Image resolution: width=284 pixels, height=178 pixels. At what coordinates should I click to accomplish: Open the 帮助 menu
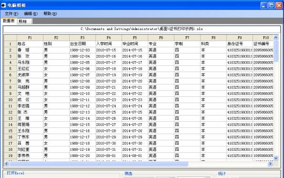click(x=50, y=14)
